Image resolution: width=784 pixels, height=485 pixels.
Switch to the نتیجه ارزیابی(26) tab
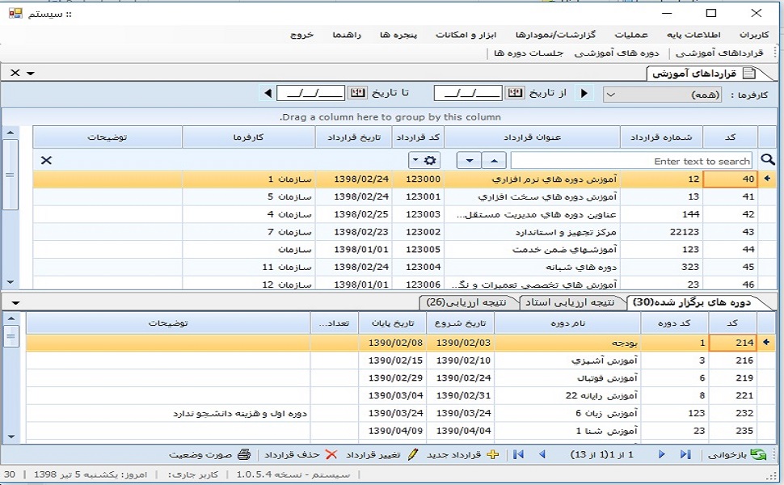coord(466,302)
